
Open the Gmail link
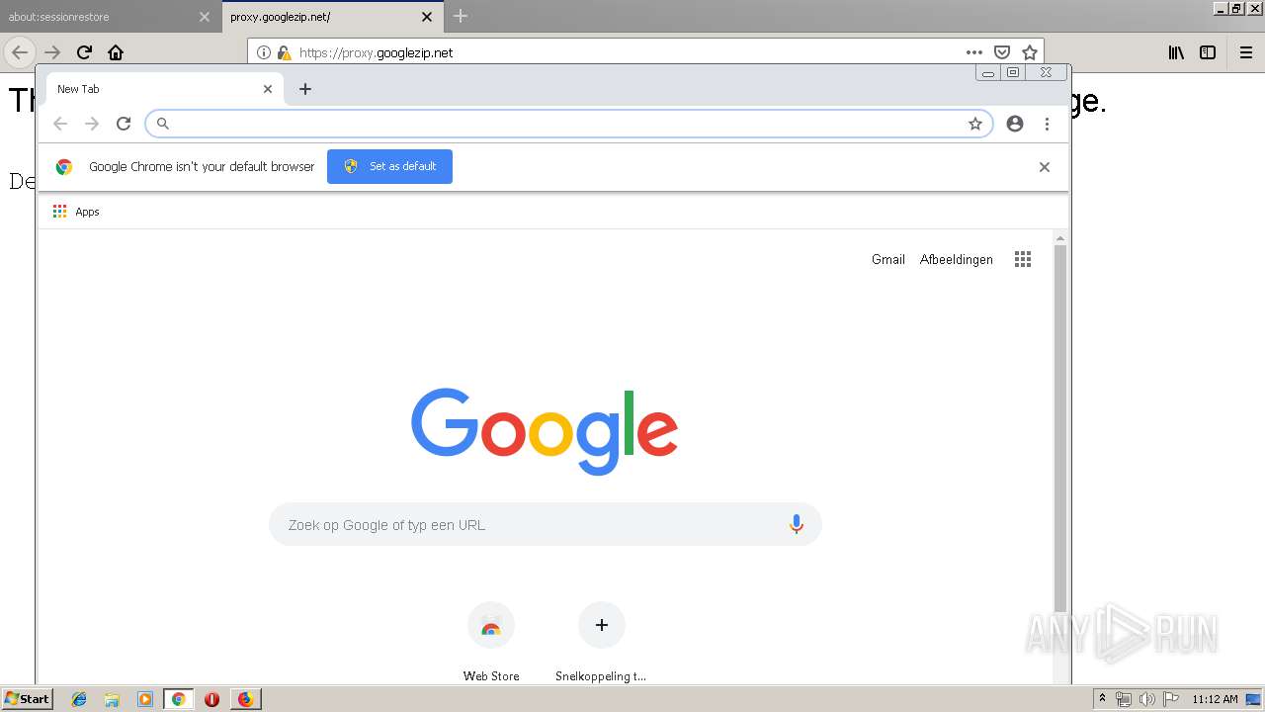[888, 259]
